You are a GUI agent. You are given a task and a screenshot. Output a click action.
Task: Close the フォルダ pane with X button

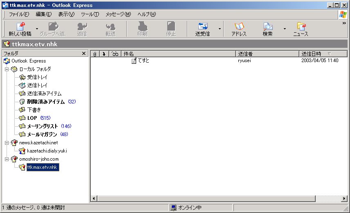[x=84, y=54]
